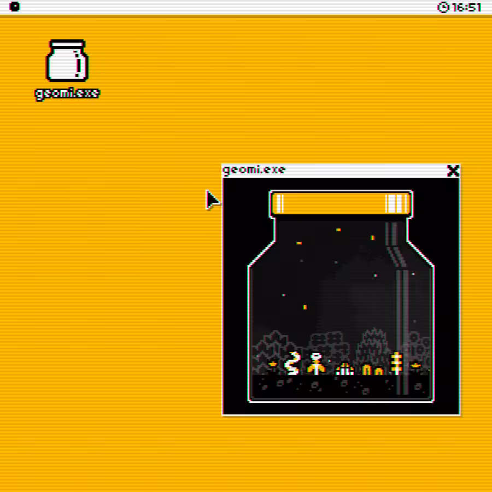Click the 16:51 clock in the menu bar
Image resolution: width=492 pixels, height=492 pixels.
459,7
